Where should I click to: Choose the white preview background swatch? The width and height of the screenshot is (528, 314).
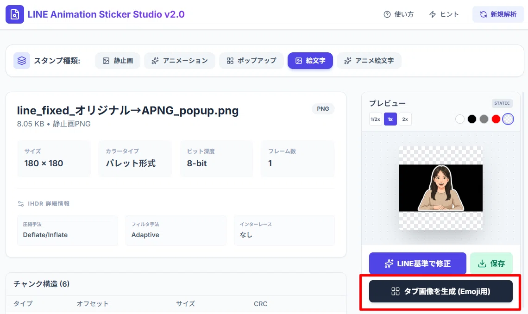pyautogui.click(x=459, y=119)
